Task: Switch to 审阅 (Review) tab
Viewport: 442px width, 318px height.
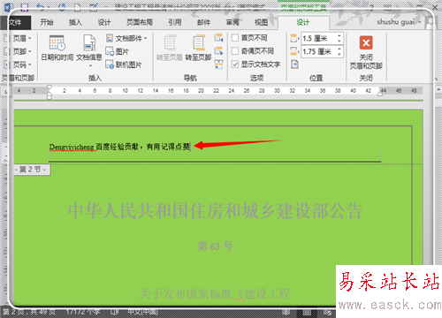Action: click(x=232, y=22)
